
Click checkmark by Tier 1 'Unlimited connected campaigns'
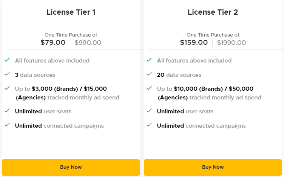(7, 125)
